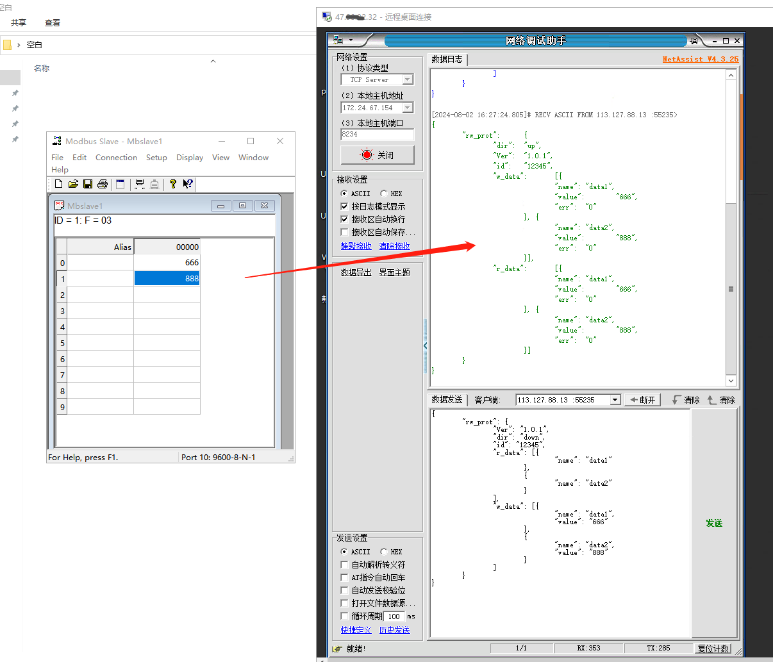The height and width of the screenshot is (662, 773).
Task: Open the TCP Server protocol type dropdown
Action: pyautogui.click(x=408, y=79)
